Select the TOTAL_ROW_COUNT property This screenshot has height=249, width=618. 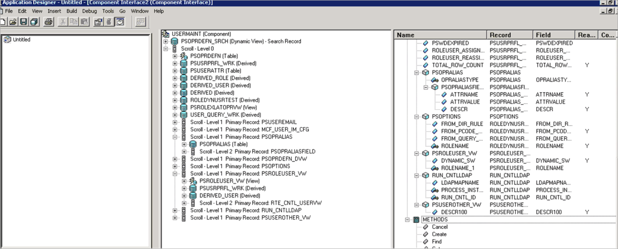(x=458, y=65)
